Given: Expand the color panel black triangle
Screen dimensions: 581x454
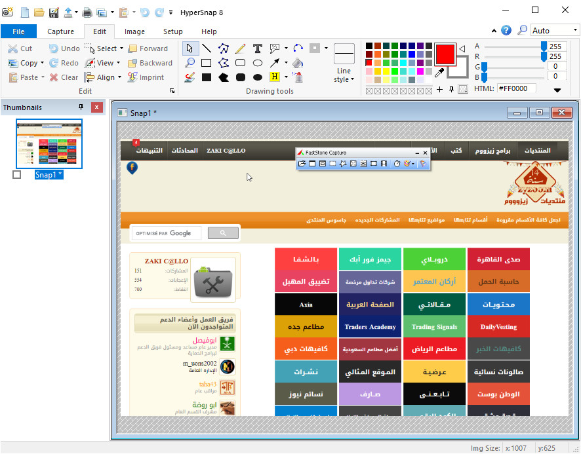Looking at the screenshot, I should point(557,90).
